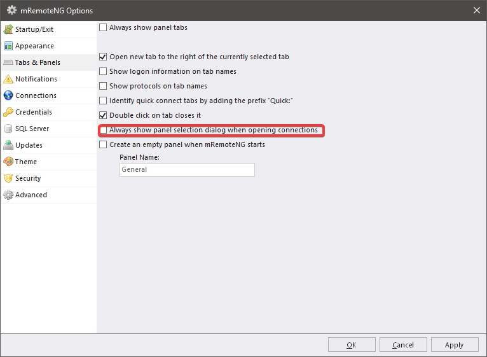Click the Credentials key icon
Screen dimensions: 487x357
pos(8,112)
